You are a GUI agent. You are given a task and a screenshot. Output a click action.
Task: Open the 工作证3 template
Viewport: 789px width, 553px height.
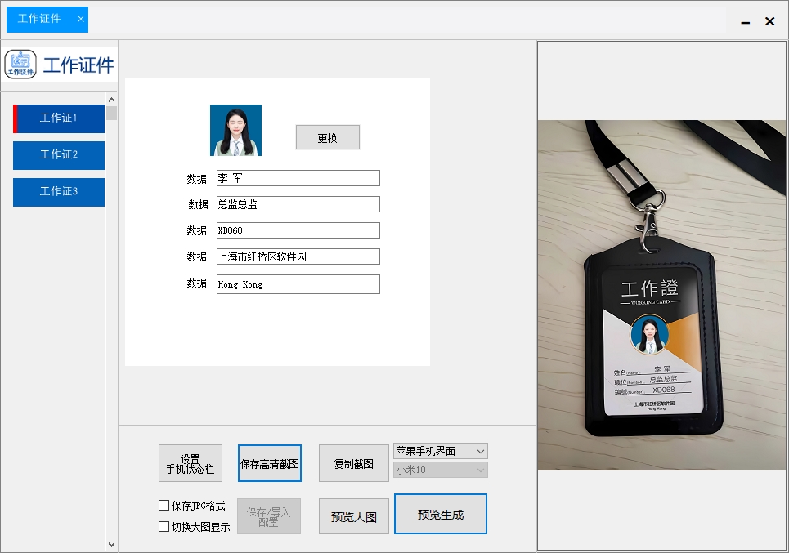59,192
